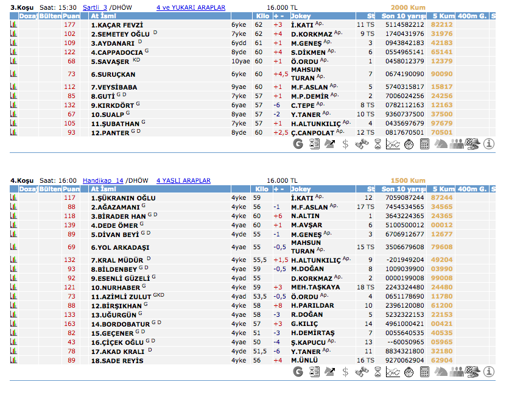The image size is (509, 393).
Task: Open the bar chart icon beside KAÇAR FEVZİ
Action: (13, 25)
